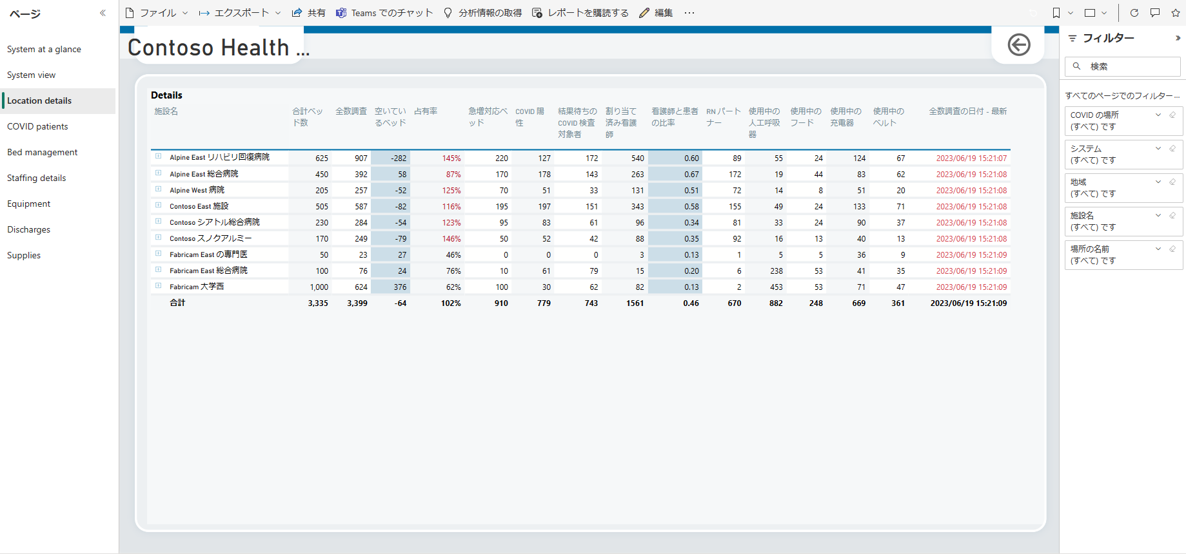The width and height of the screenshot is (1186, 554).
Task: Open Staffing details page
Action: 59,178
